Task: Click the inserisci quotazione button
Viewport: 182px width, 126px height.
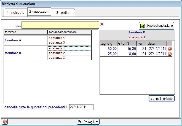Action: point(156,26)
